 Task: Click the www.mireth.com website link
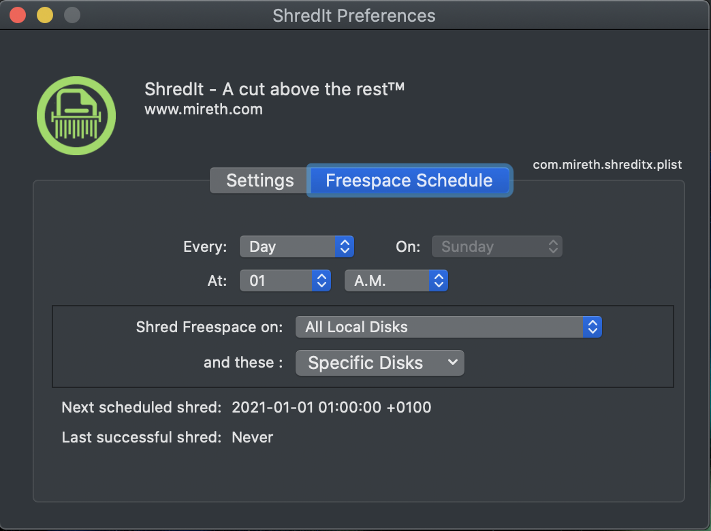204,109
